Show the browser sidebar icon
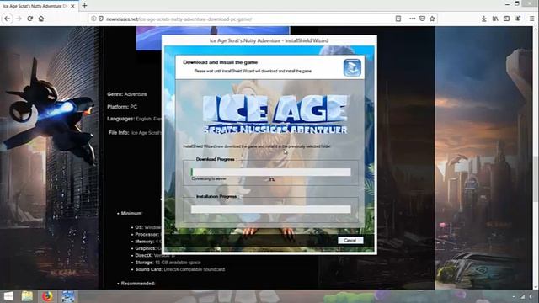This screenshot has height=303, width=539. click(x=506, y=19)
